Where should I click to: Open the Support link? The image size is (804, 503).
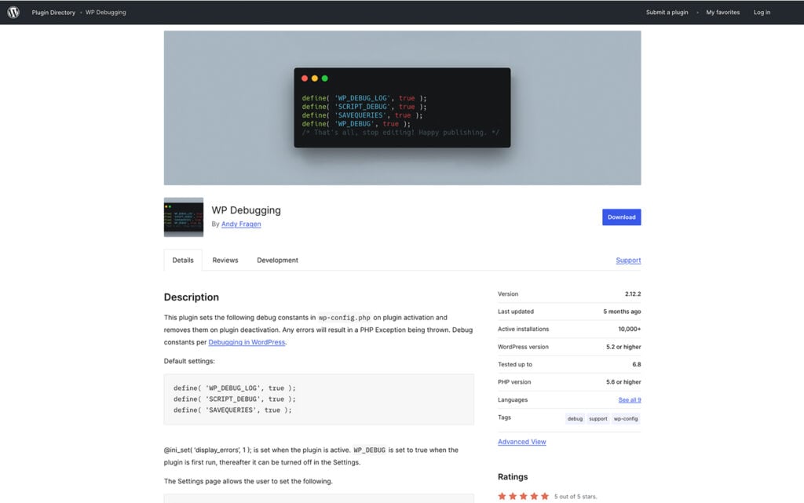tap(628, 260)
